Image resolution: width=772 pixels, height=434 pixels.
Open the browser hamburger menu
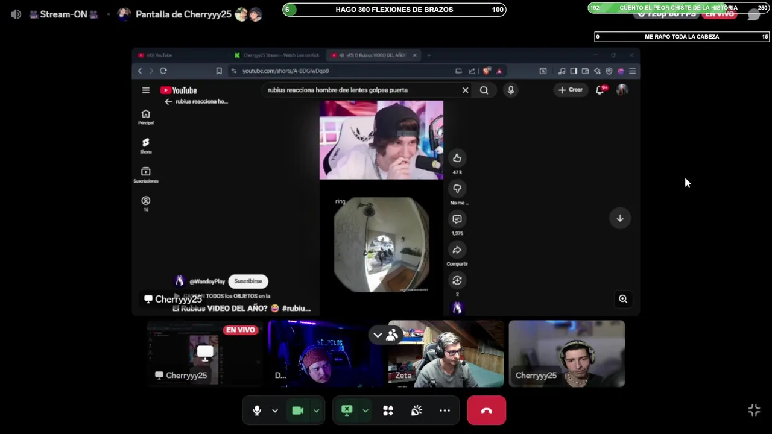pyautogui.click(x=632, y=71)
